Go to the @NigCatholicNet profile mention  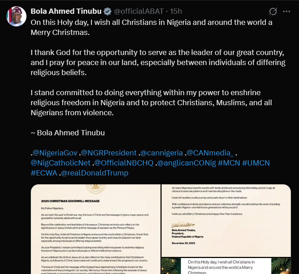61,163
